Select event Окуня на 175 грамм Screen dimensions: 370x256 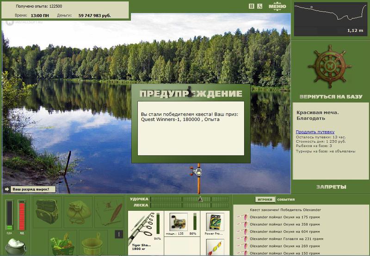tap(285, 217)
